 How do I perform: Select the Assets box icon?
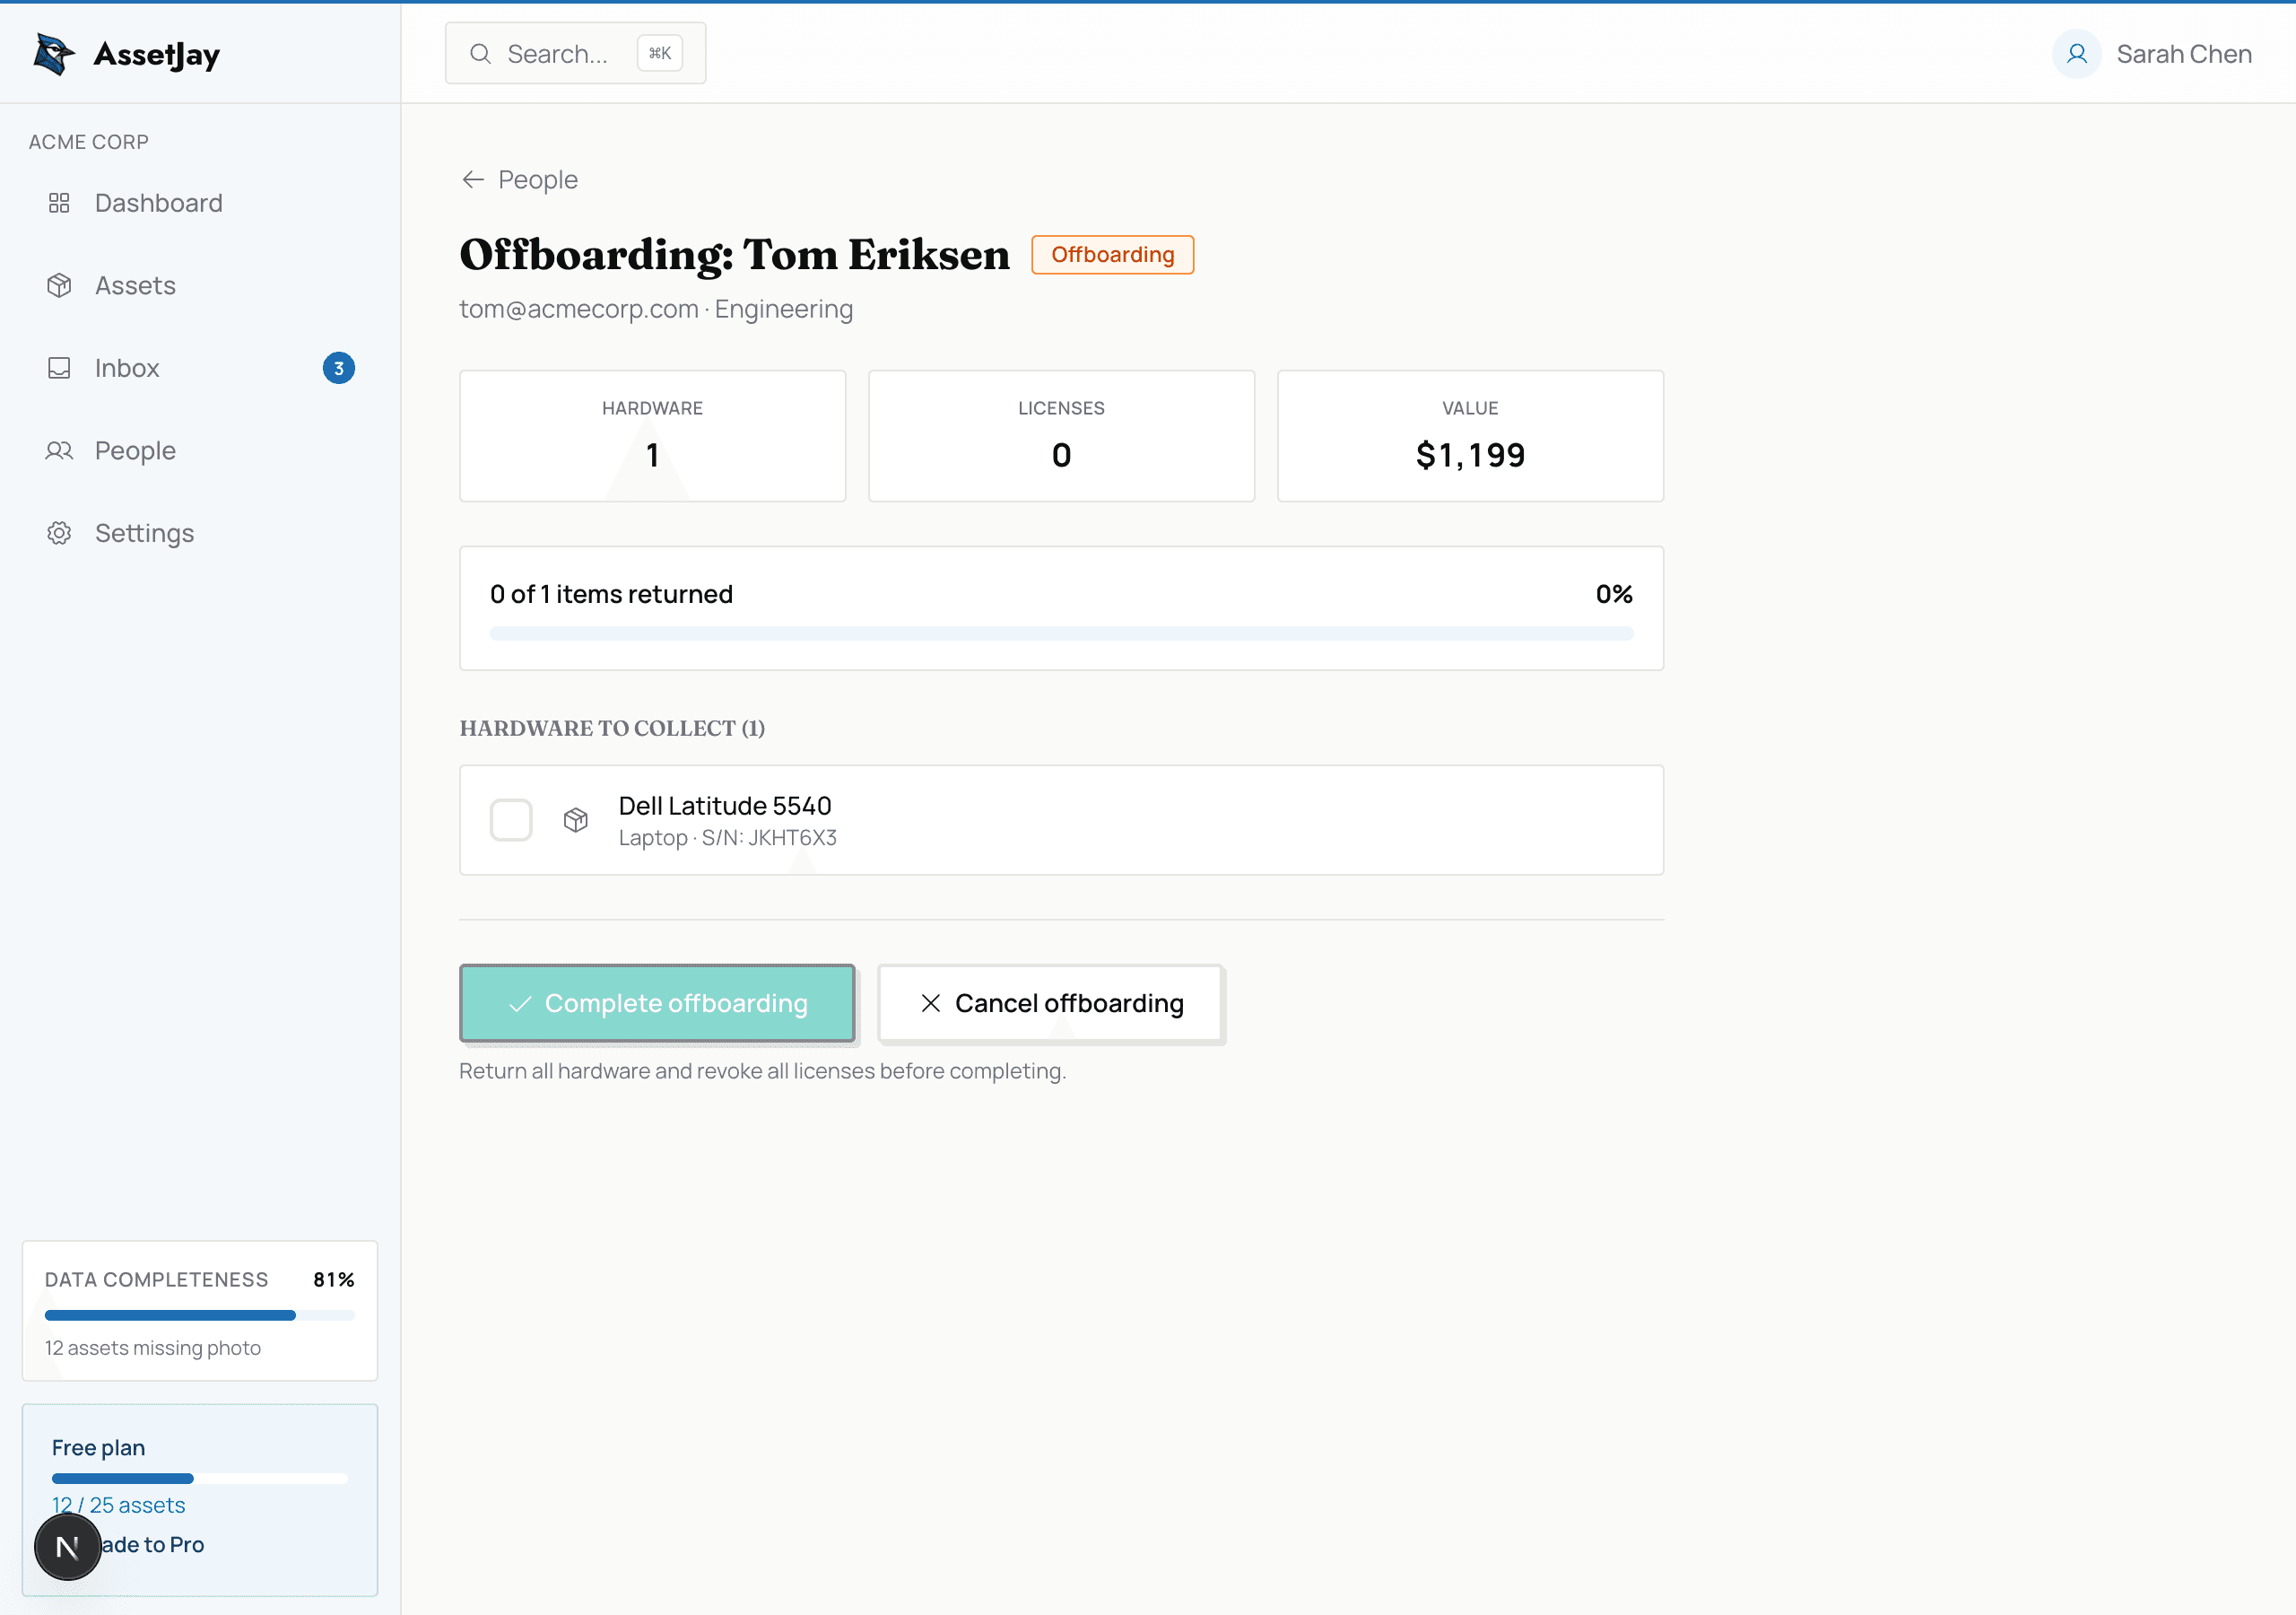point(59,285)
